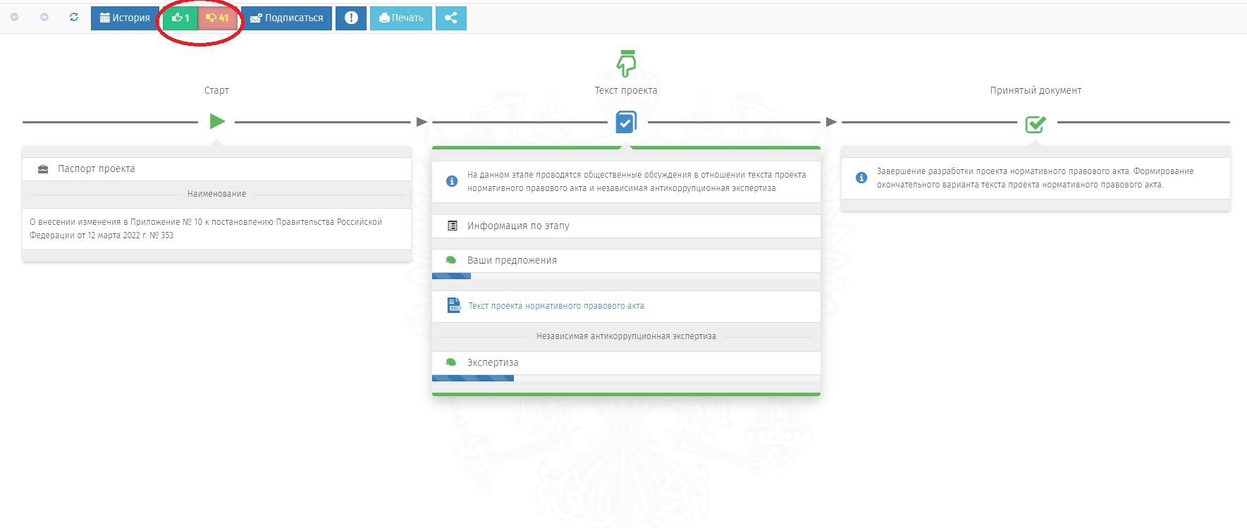Image resolution: width=1247 pixels, height=528 pixels.
Task: Open Текст проекта нормативного правового акта link
Action: tap(556, 306)
